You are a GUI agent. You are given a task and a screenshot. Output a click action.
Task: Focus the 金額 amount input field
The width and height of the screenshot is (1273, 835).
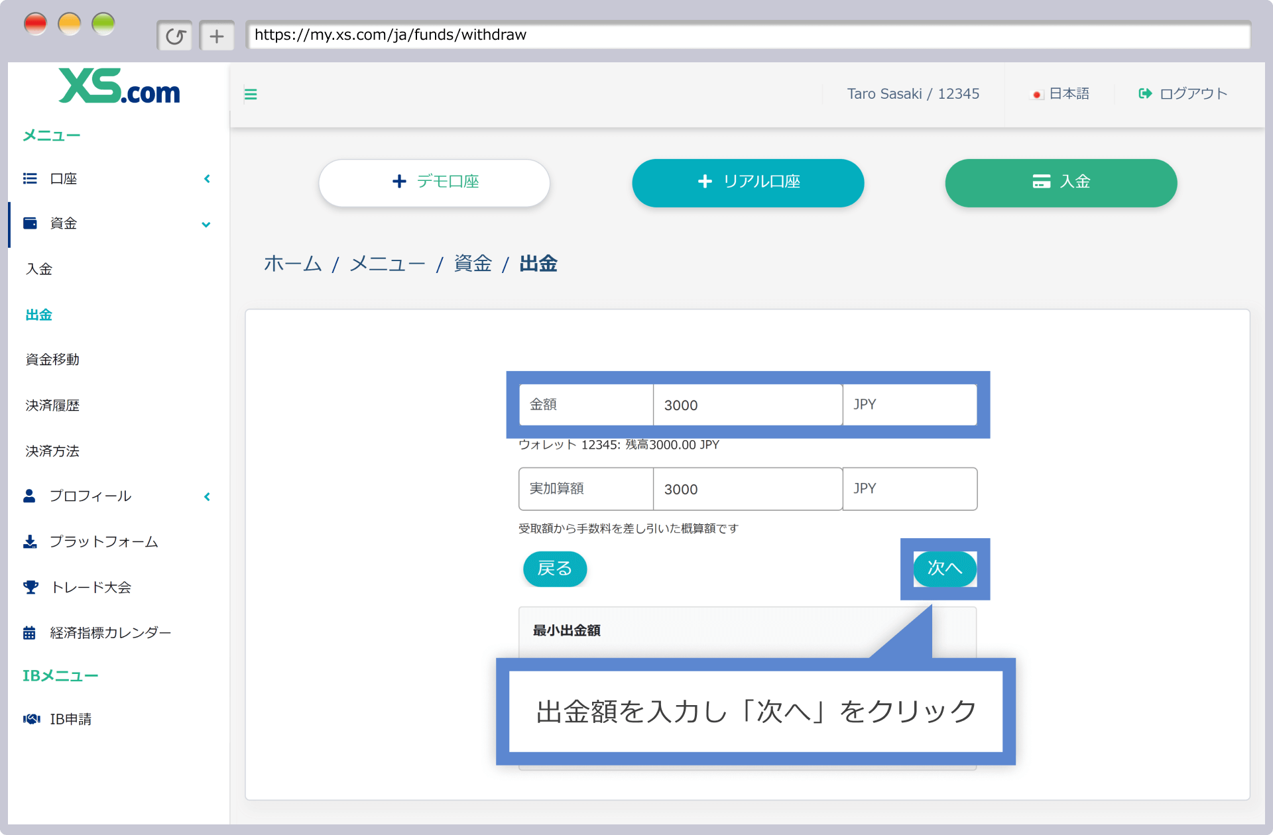[x=748, y=405]
